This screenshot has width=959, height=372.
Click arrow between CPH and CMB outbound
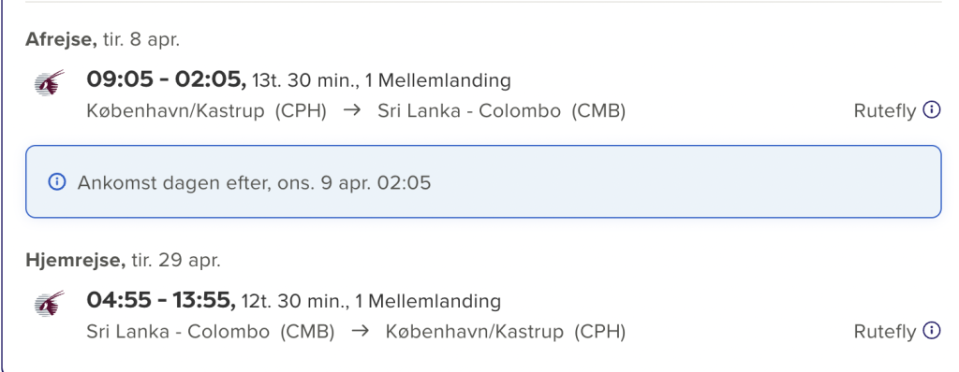coord(352,111)
